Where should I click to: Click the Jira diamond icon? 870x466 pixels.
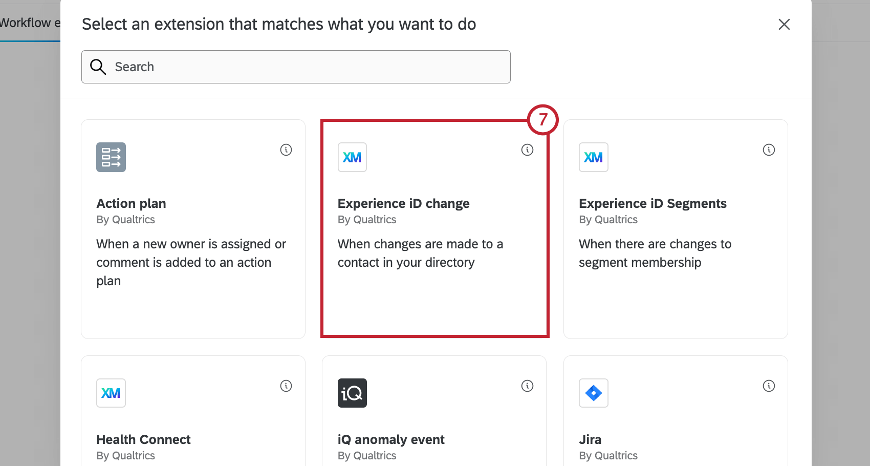593,393
